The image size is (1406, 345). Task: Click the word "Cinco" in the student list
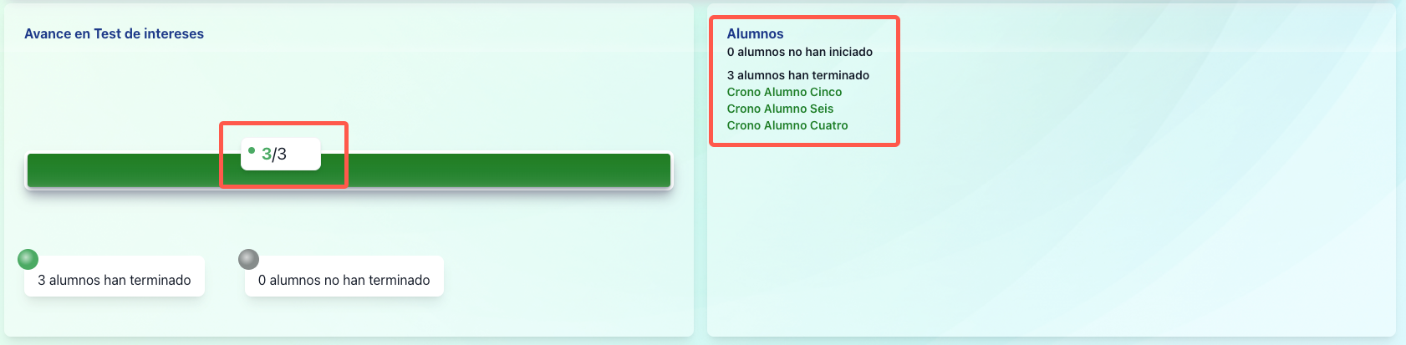tap(826, 92)
